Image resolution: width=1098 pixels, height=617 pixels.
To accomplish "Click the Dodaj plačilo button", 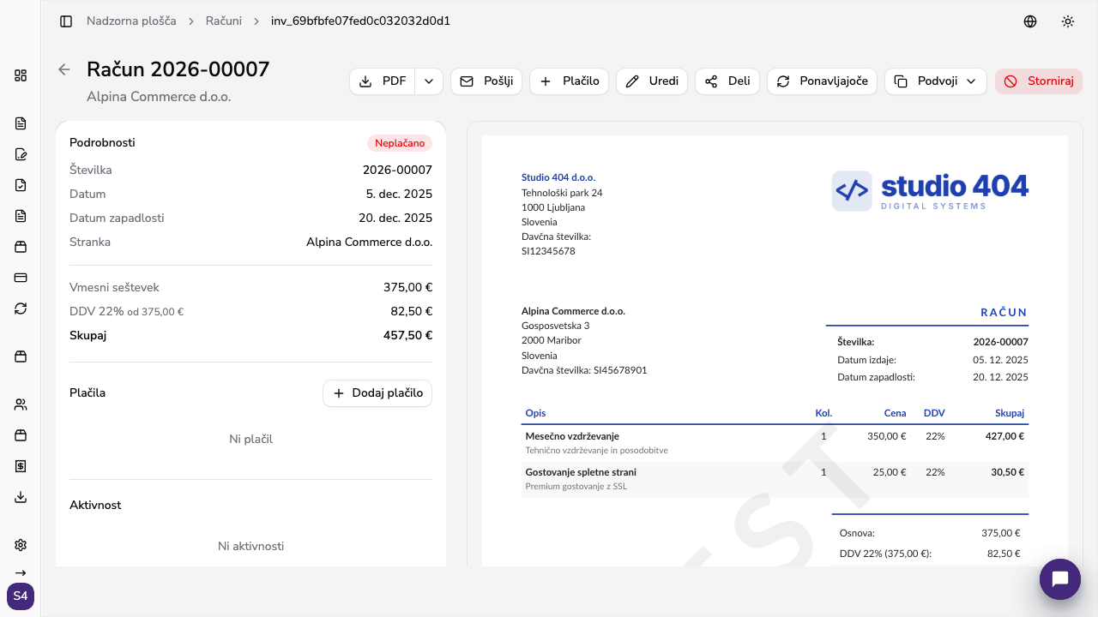I will pyautogui.click(x=377, y=393).
